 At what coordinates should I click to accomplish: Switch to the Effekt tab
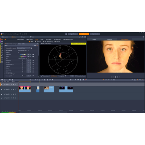tap(42, 40)
